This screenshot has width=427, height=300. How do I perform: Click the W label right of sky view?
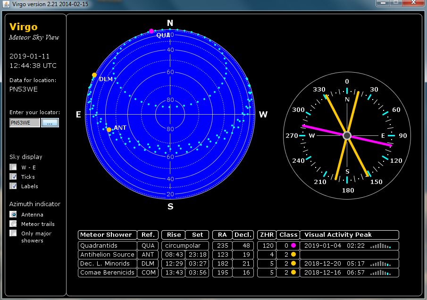[263, 114]
